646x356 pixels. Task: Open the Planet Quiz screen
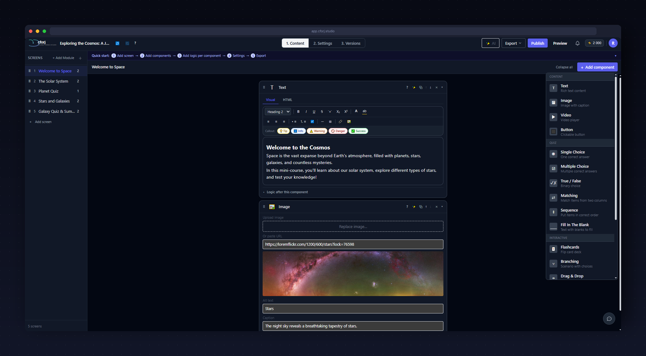tap(56, 91)
